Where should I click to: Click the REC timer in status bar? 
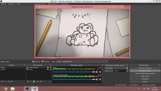pyautogui.click(x=135, y=85)
